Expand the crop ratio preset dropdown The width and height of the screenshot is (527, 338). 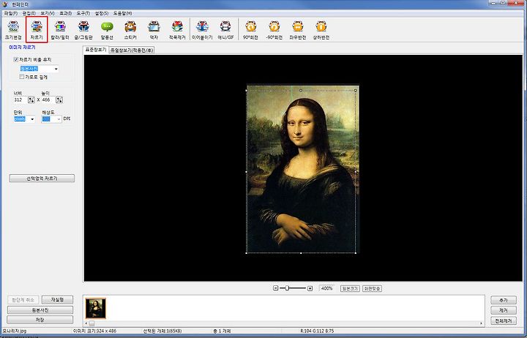tap(56, 69)
